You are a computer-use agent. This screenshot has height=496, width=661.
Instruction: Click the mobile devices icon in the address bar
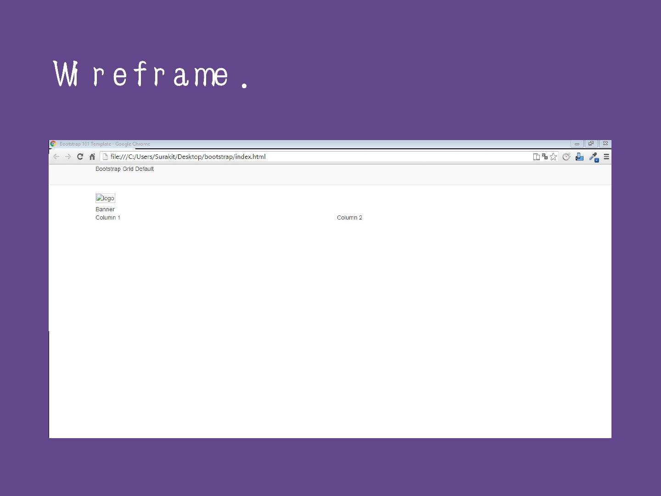tap(536, 157)
